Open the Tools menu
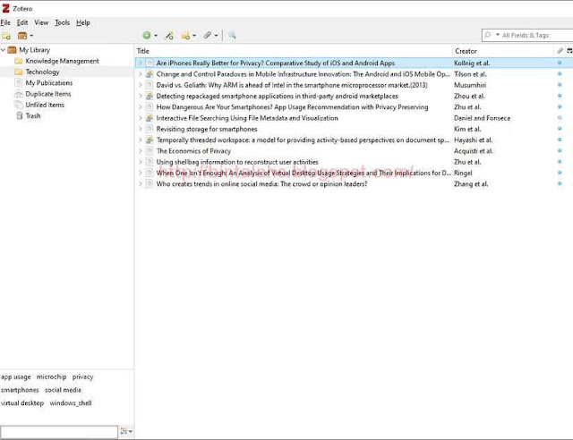 coord(63,22)
